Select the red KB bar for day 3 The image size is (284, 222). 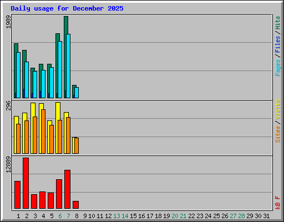[x=34, y=201]
